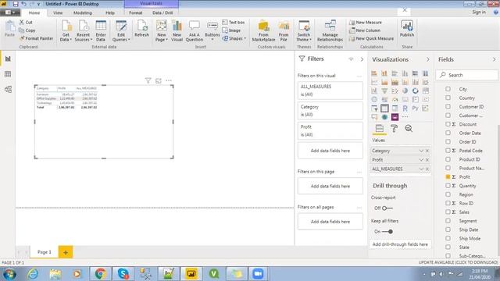Click the Sign in link
Viewport: 500px width, 281px height.
(x=479, y=12)
